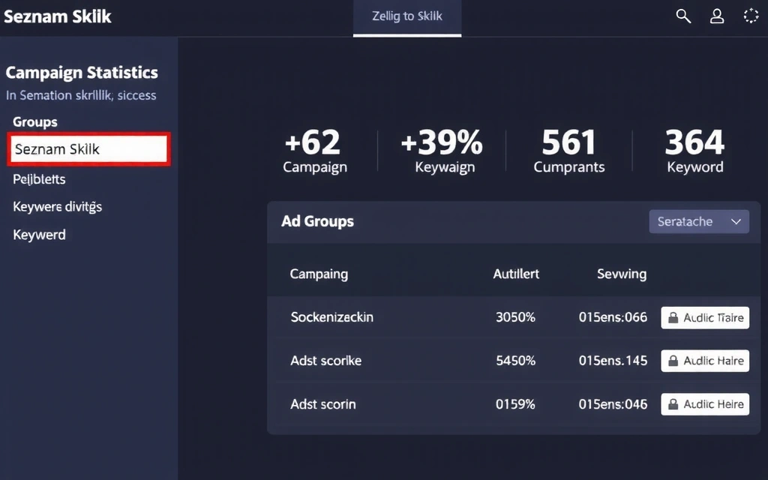Select Keywerd in the sidebar
Image resolution: width=768 pixels, height=480 pixels.
[x=39, y=235]
